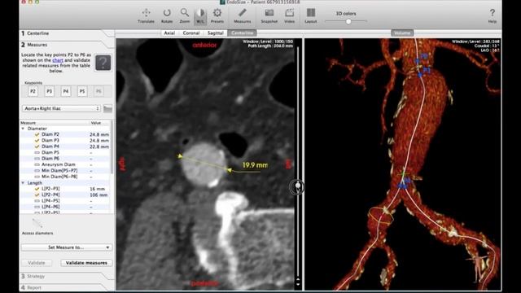Toggle the Diam P4 validation check

pos(37,146)
